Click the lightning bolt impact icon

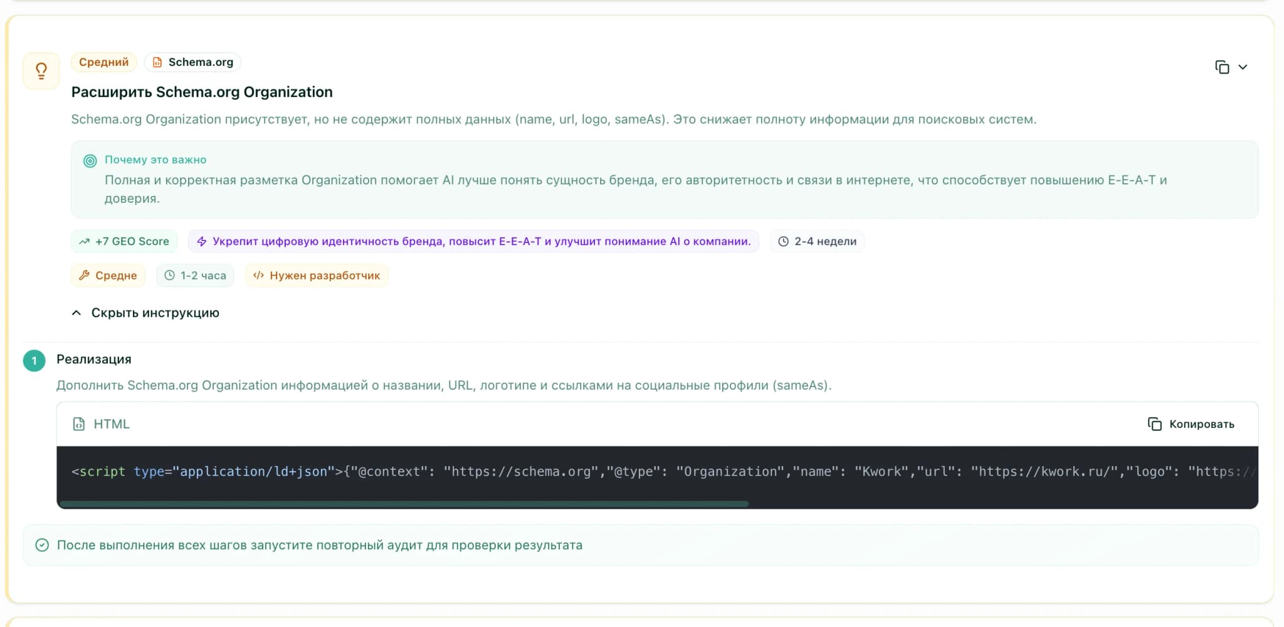coord(202,241)
